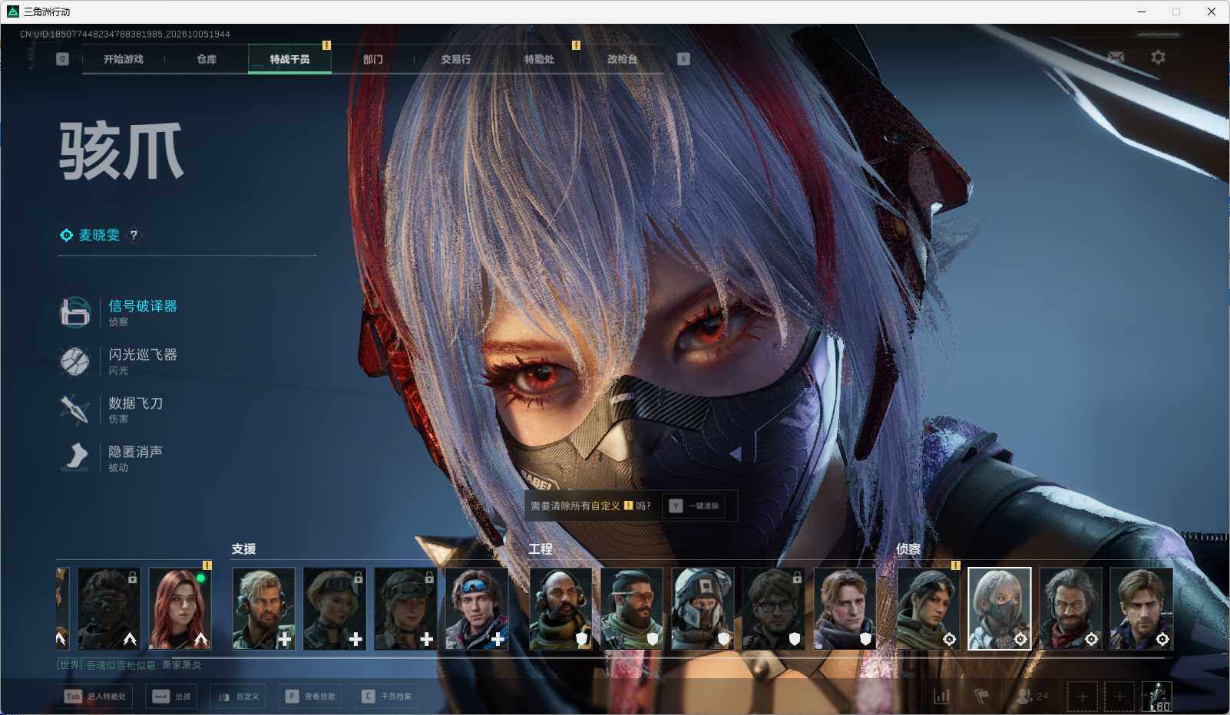This screenshot has height=715, width=1230.
Task: Click the 一键清除 button
Action: click(x=695, y=506)
